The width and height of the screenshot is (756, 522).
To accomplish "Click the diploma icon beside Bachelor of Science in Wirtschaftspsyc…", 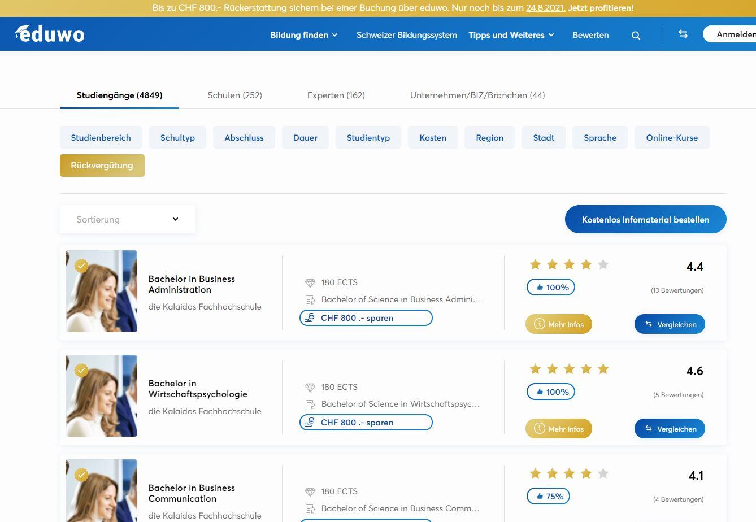I will pyautogui.click(x=310, y=404).
